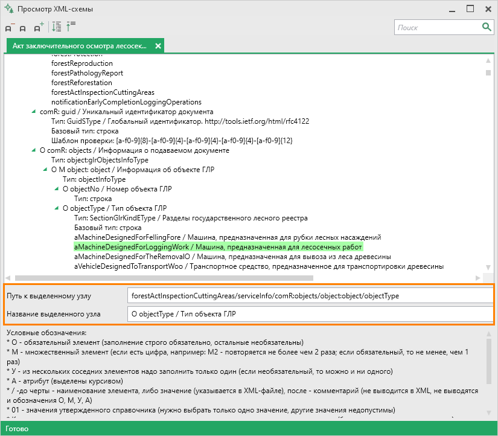The width and height of the screenshot is (498, 436).
Task: Select objectNo Номер объекта ГЛР row
Action: tap(117, 189)
